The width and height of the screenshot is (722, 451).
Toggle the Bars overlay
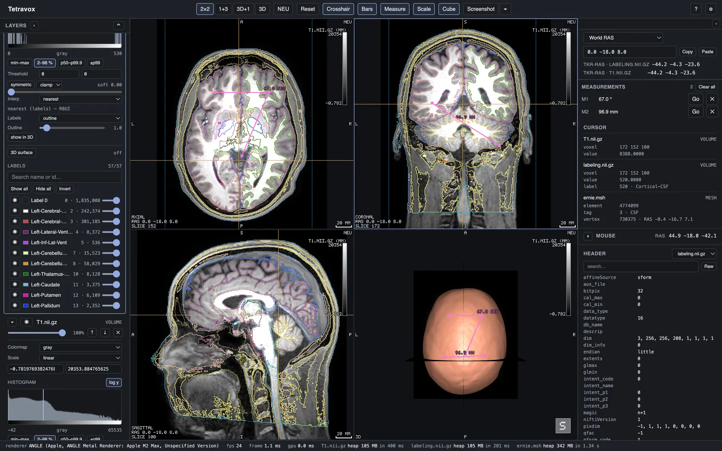click(367, 9)
